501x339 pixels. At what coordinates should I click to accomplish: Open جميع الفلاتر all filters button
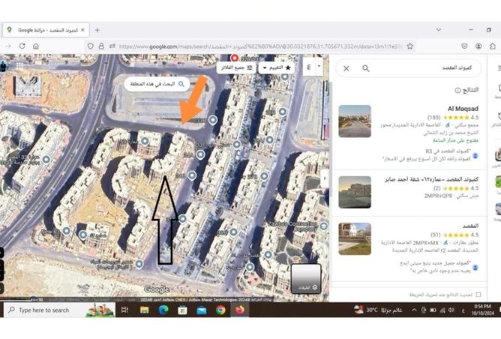click(x=236, y=67)
